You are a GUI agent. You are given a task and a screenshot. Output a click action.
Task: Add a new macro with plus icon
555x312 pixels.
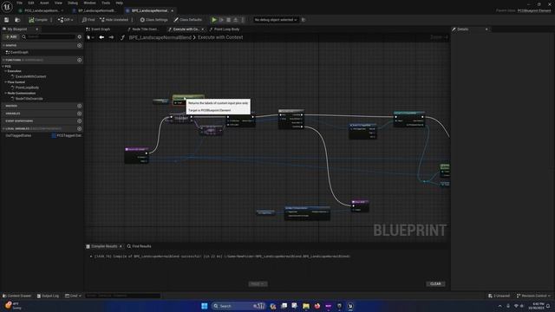[79, 106]
